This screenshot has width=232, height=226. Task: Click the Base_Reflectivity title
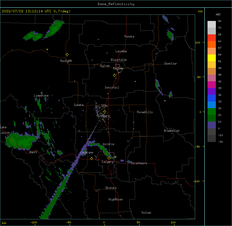tap(116, 4)
